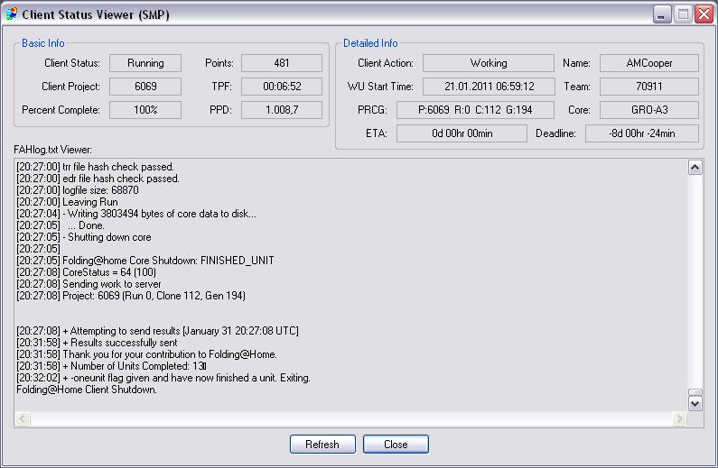Click the Client Status field showing Running
Viewport: 718px width, 468px height.
point(145,63)
